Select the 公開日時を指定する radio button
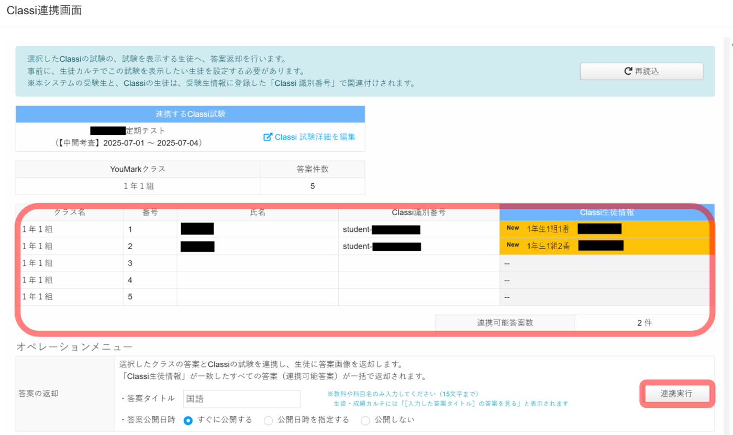 pyautogui.click(x=268, y=420)
